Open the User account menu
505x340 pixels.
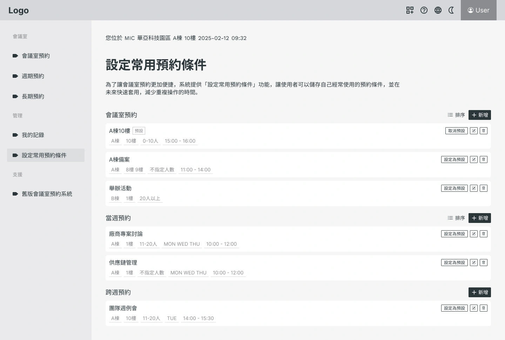pyautogui.click(x=478, y=10)
